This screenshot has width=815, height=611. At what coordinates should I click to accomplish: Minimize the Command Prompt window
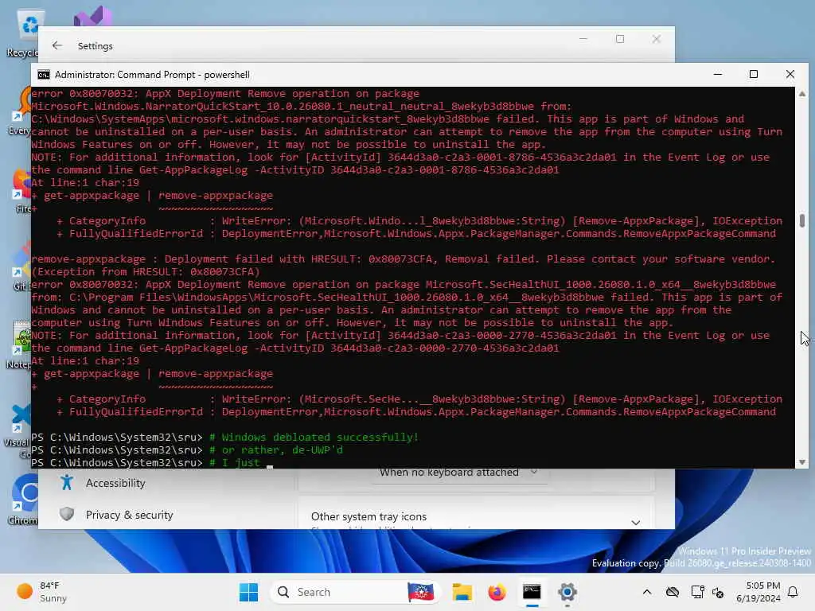pyautogui.click(x=718, y=74)
